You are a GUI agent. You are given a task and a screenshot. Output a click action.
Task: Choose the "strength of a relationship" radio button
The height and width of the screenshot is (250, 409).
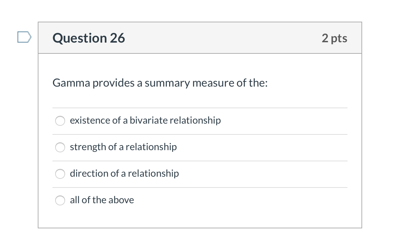[x=60, y=147]
